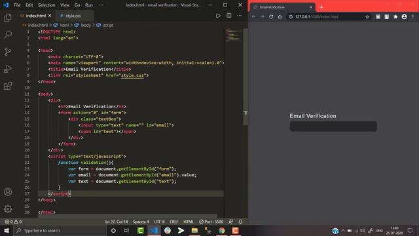Reload the page in Chrome

[271, 16]
